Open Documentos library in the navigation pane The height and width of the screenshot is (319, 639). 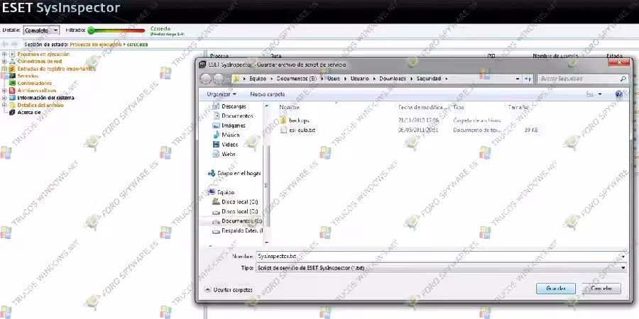coord(237,116)
